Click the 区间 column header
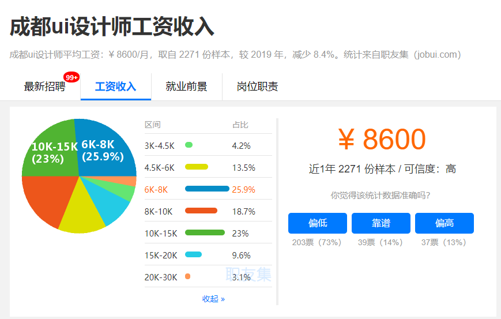 click(x=152, y=125)
